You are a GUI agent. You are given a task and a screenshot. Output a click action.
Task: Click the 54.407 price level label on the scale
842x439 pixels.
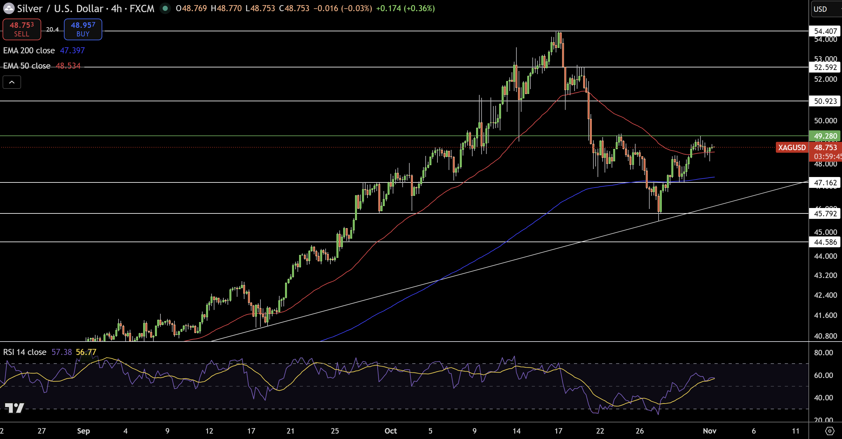(x=824, y=31)
